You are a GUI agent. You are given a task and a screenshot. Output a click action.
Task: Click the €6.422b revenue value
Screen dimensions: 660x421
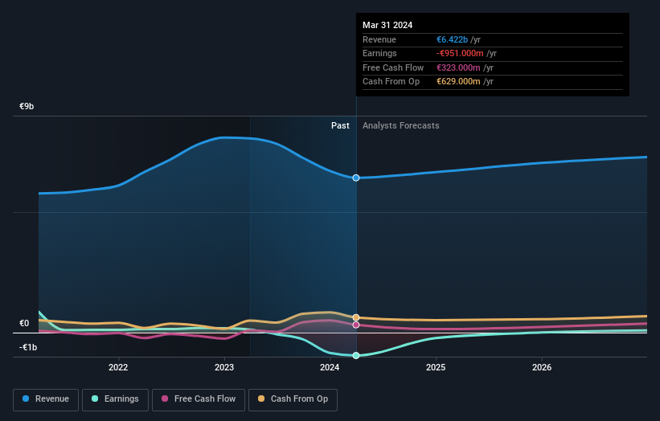pyautogui.click(x=452, y=39)
